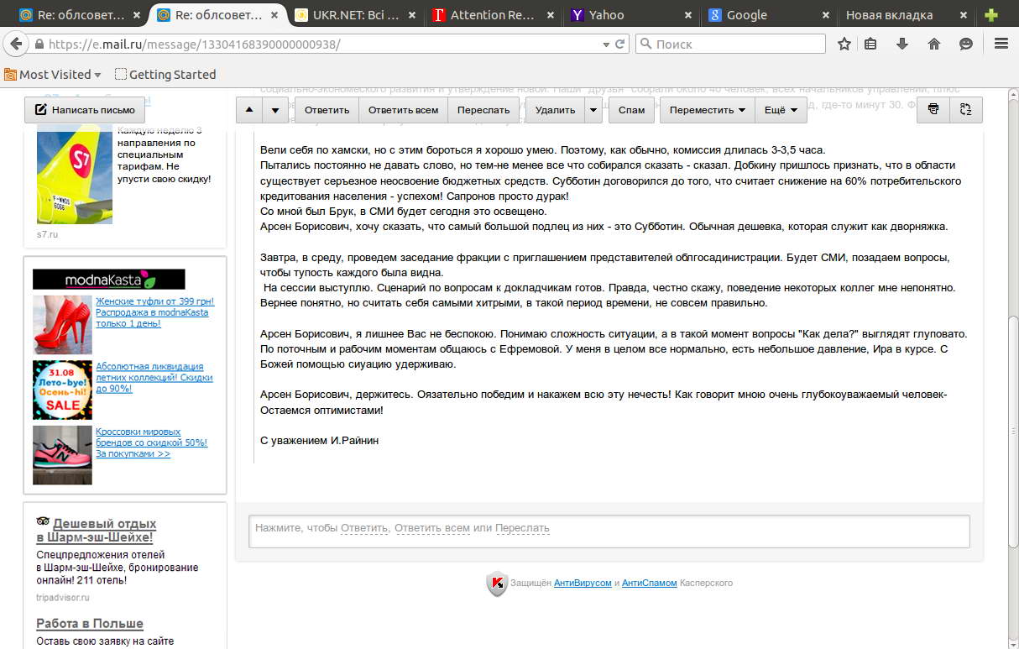Reload the current page
This screenshot has height=649, width=1019.
point(619,44)
